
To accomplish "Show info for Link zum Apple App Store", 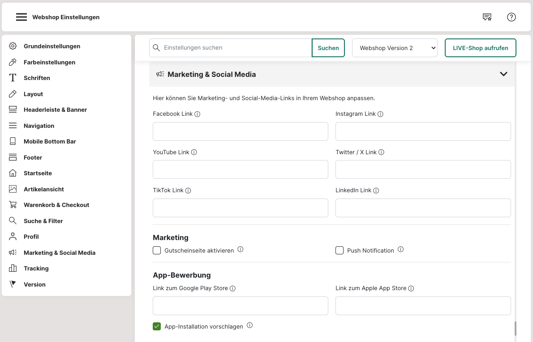I will pyautogui.click(x=411, y=288).
